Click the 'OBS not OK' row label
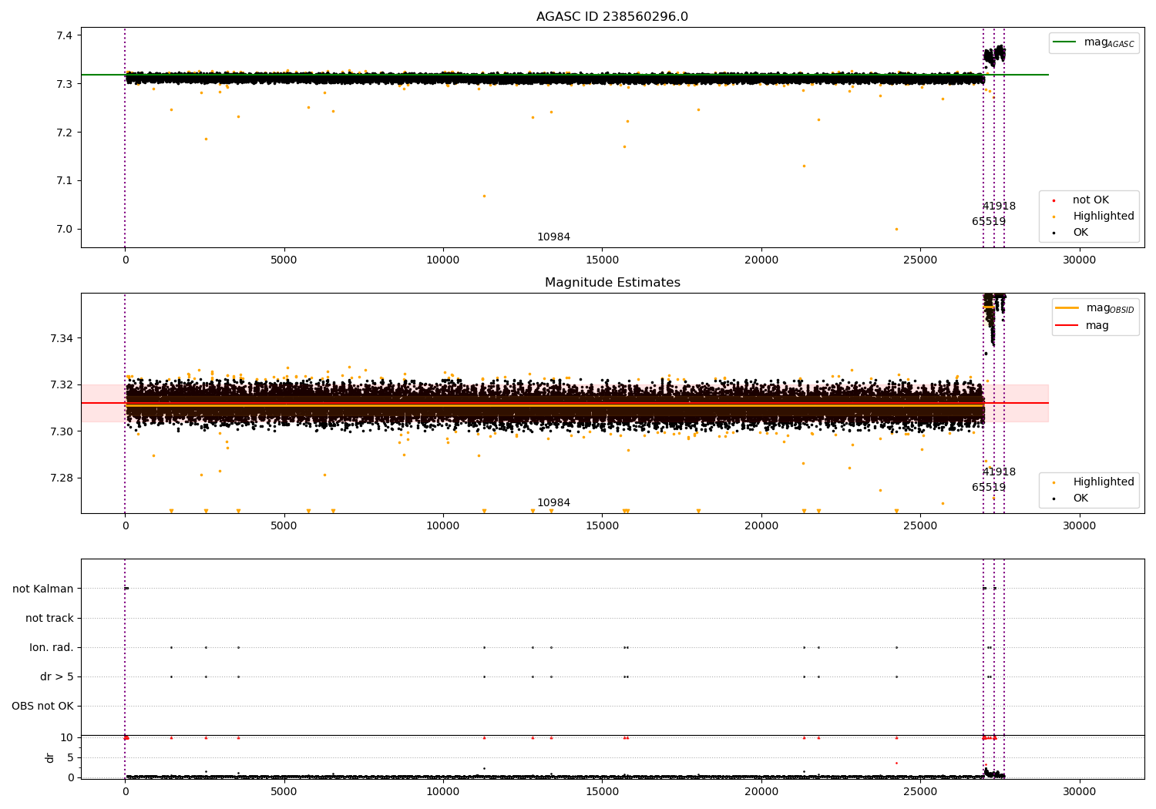Viewport: 1156px width, 809px height. [x=43, y=706]
